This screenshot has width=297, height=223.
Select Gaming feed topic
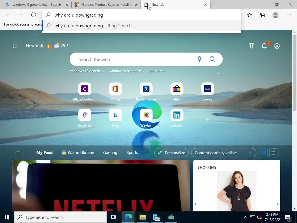point(110,153)
